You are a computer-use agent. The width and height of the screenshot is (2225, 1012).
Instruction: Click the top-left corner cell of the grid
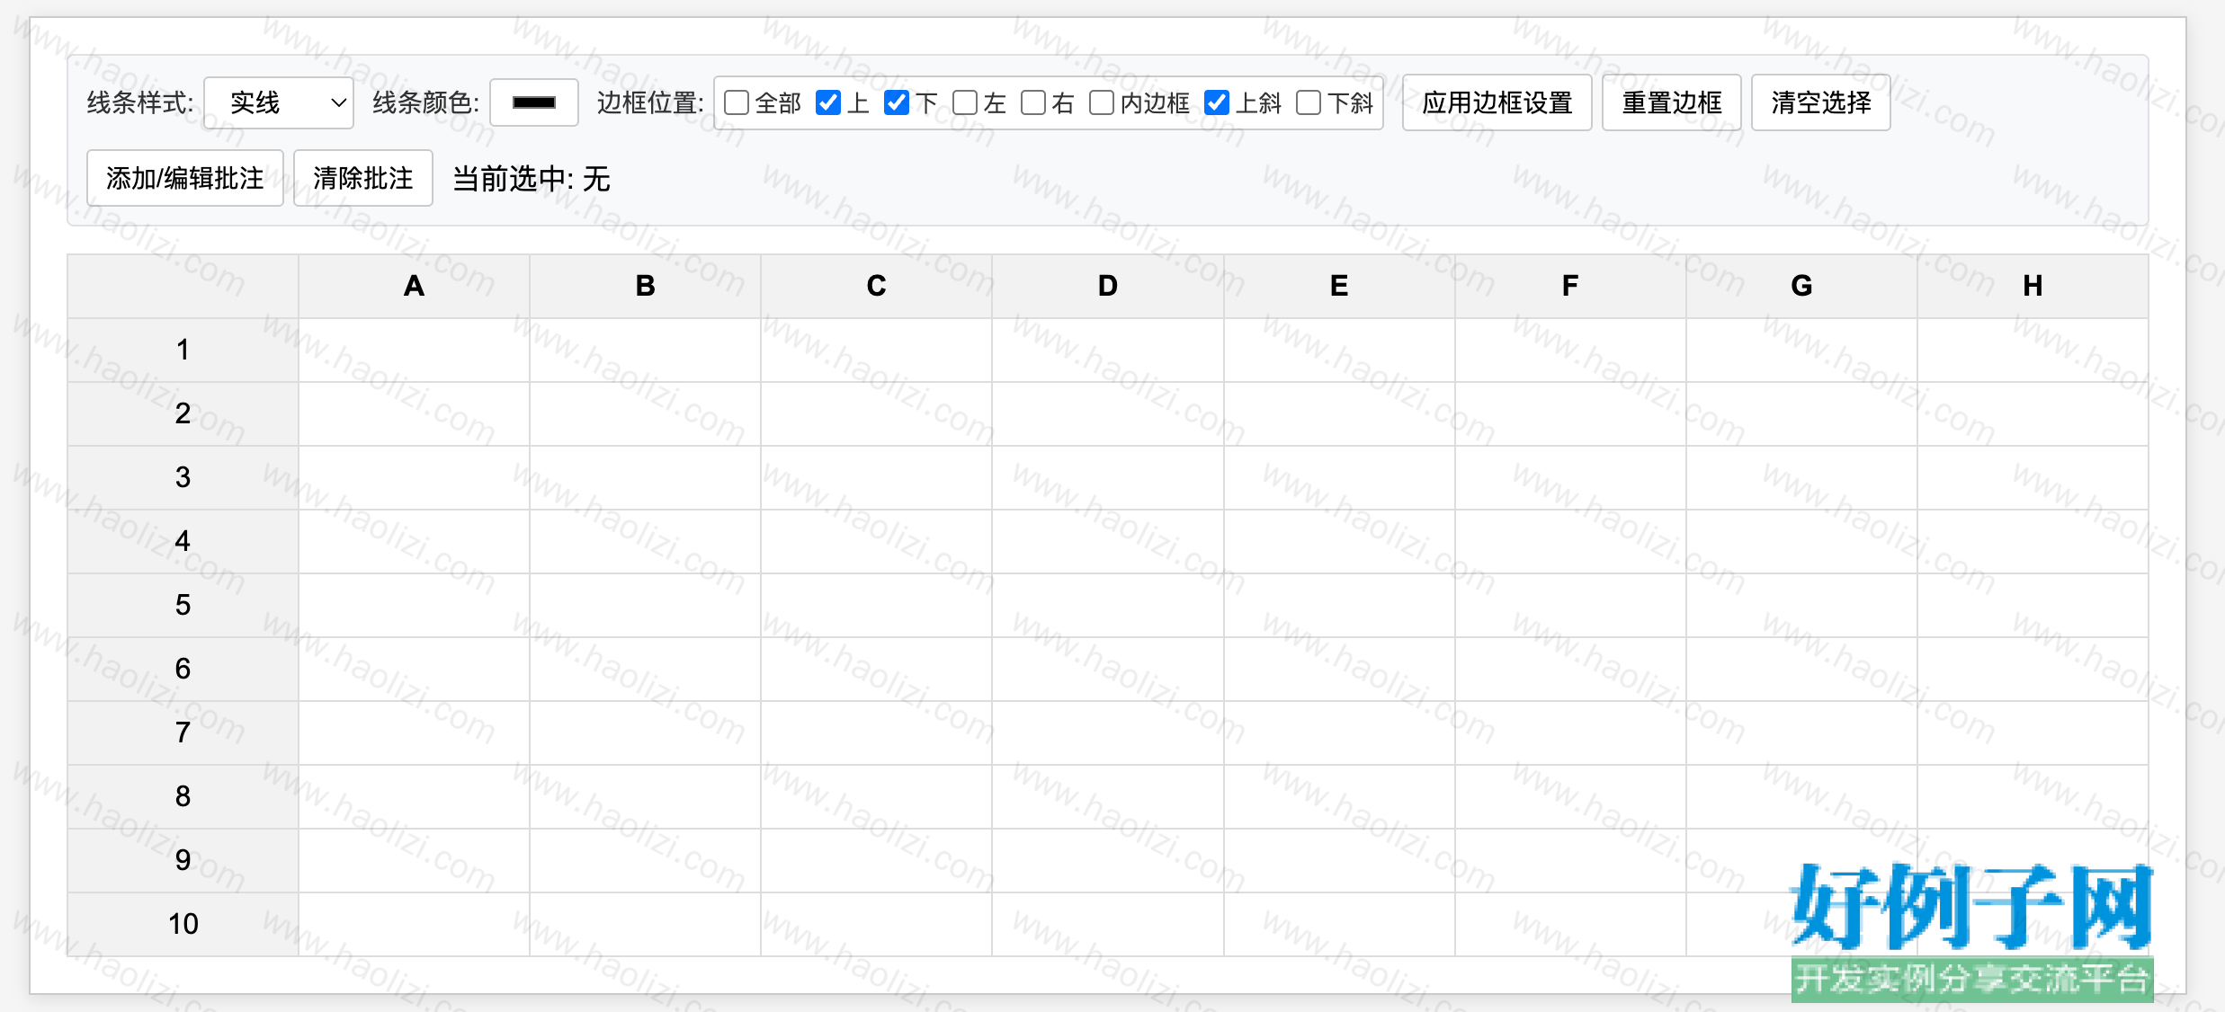tap(183, 286)
